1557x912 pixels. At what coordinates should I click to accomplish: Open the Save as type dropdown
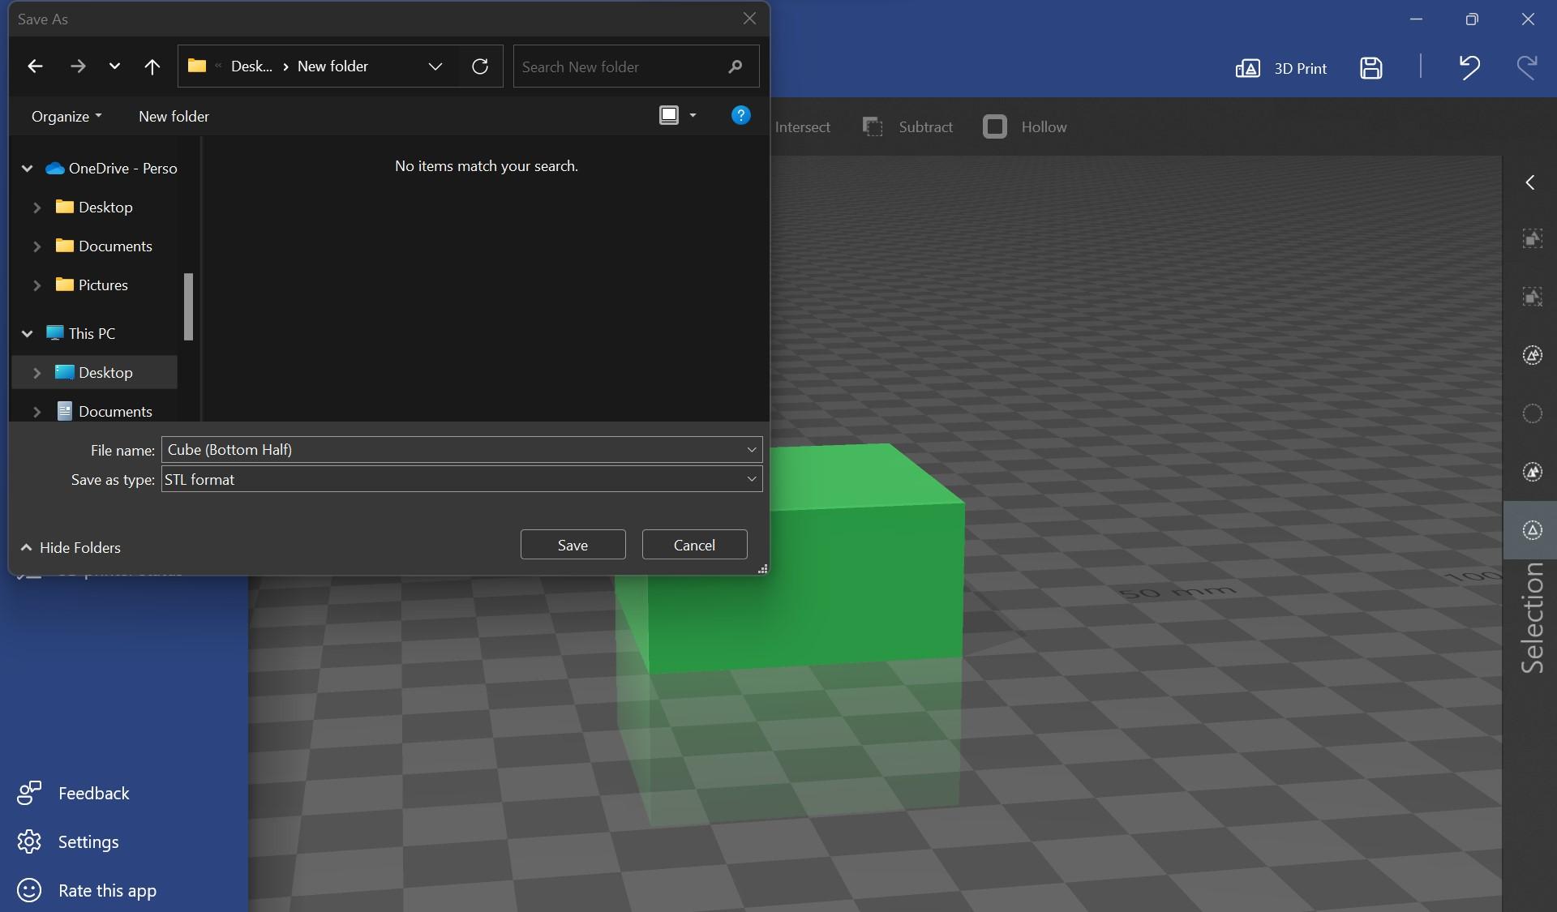tap(750, 479)
